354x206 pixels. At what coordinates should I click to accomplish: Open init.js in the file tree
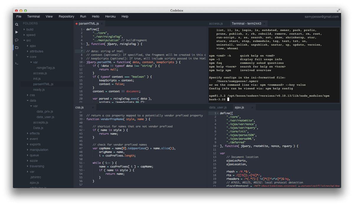(x=37, y=79)
